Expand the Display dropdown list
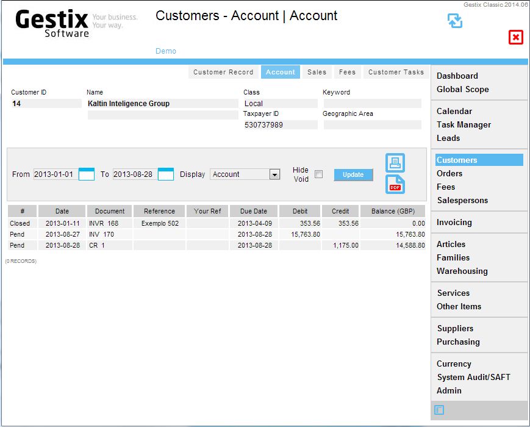This screenshot has height=427, width=530. (x=274, y=174)
